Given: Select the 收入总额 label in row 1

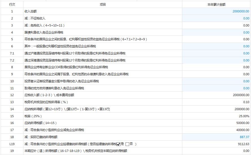Looking at the screenshot, I should [31, 11].
